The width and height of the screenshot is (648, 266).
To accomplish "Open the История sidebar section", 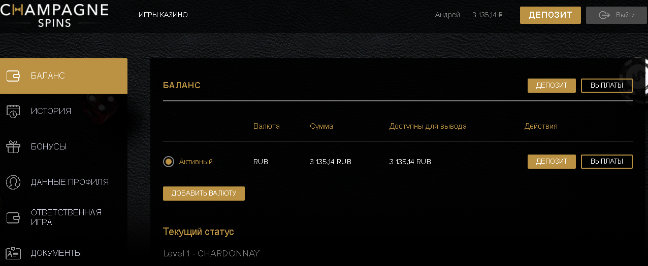I will tap(51, 111).
